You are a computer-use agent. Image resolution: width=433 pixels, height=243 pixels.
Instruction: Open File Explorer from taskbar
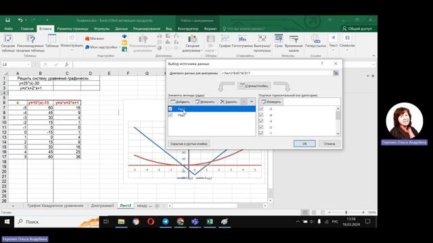coord(121,221)
